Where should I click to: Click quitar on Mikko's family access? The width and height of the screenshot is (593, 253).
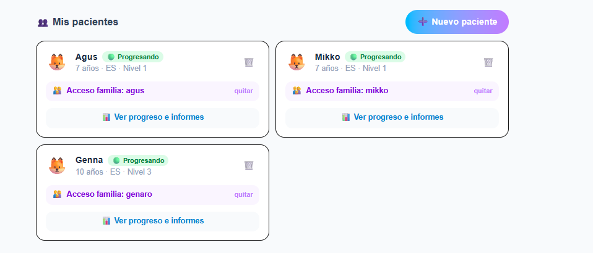click(x=483, y=91)
